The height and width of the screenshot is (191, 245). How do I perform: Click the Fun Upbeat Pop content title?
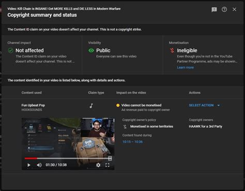click(33, 105)
